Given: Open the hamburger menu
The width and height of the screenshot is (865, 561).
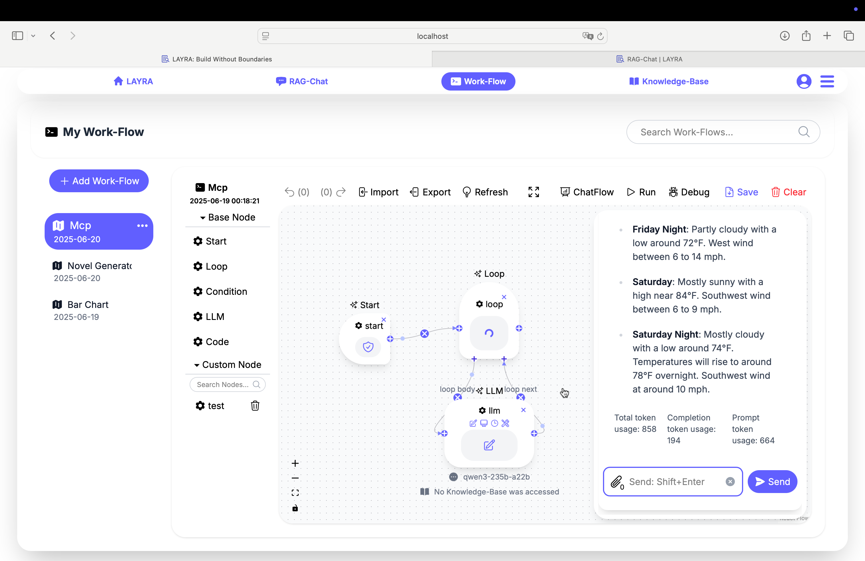Looking at the screenshot, I should click(x=827, y=81).
